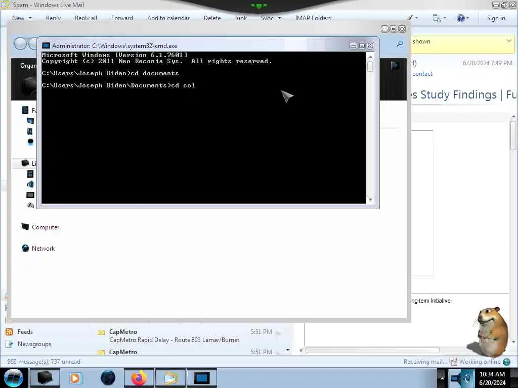Open the Menus layout toolbar icon
Viewport: 518px width, 388px height.
coord(437,18)
